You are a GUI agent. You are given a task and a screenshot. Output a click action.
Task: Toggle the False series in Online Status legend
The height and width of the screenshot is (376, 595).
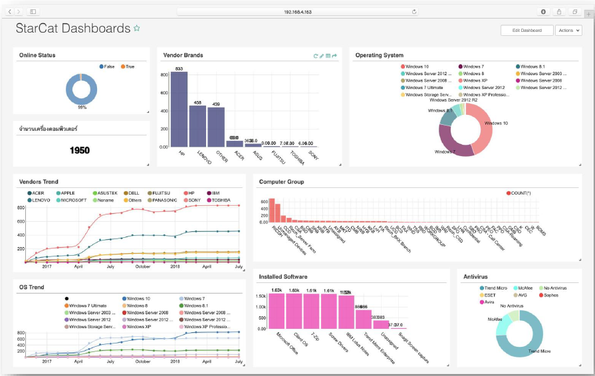pyautogui.click(x=107, y=66)
